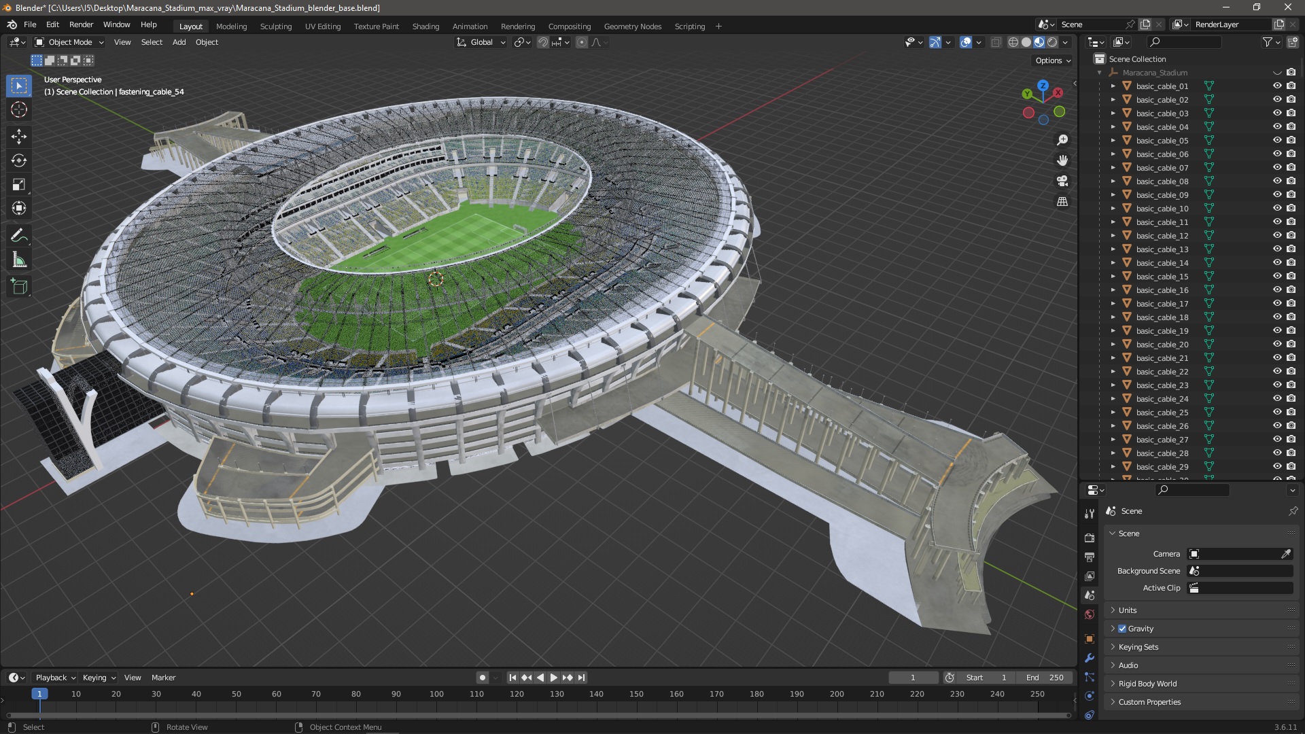Jump to the timeline start frame

coord(512,678)
